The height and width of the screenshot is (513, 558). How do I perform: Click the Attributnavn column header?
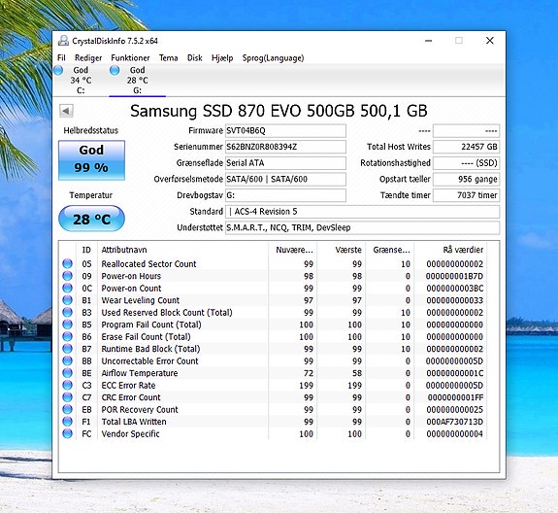point(182,250)
